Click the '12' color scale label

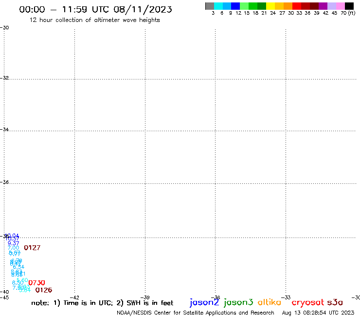238,13
